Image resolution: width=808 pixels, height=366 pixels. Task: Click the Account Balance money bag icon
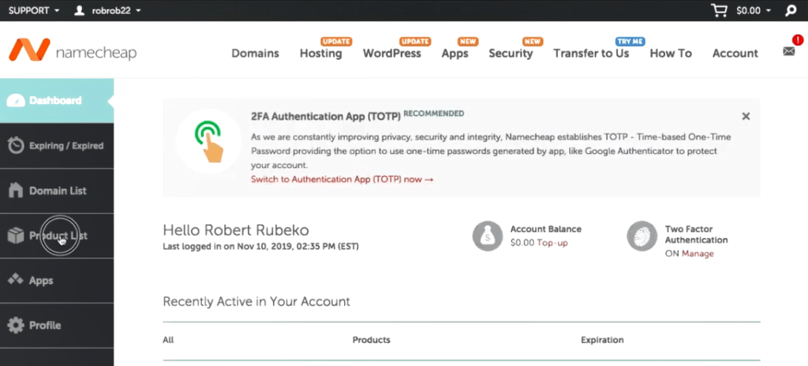tap(487, 236)
